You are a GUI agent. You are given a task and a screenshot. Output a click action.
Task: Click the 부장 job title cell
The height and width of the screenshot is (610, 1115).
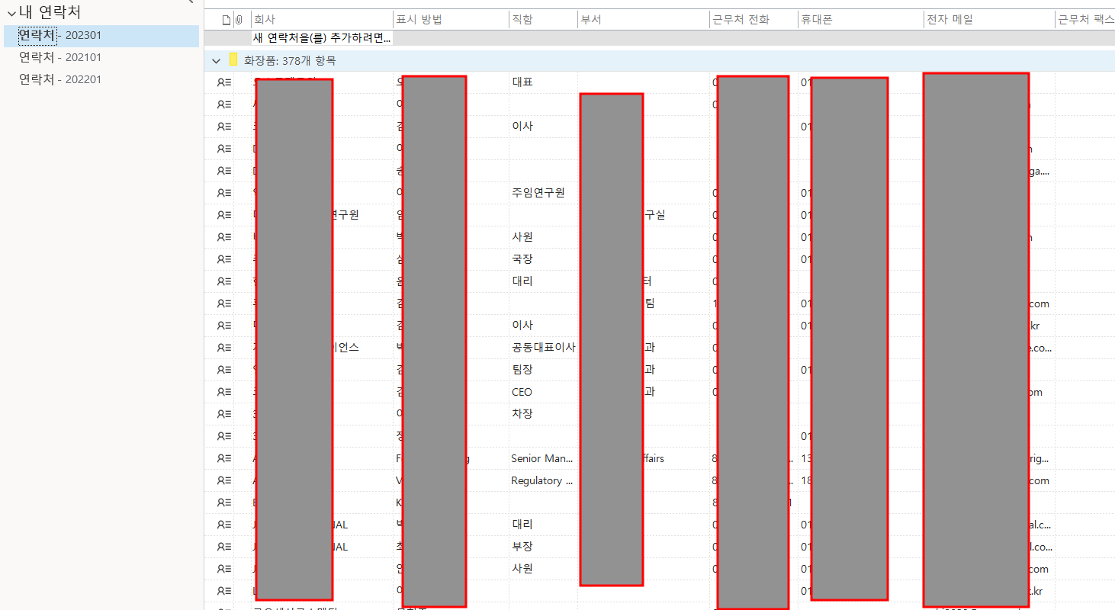point(522,547)
